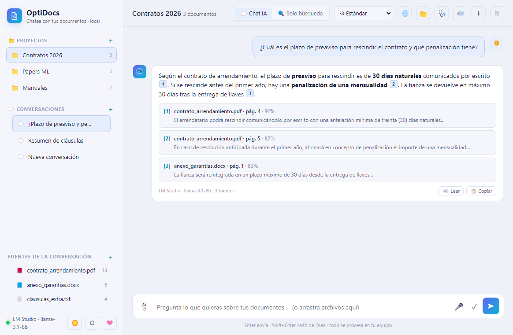Click the Copiar button
513x335 pixels.
[481, 191]
